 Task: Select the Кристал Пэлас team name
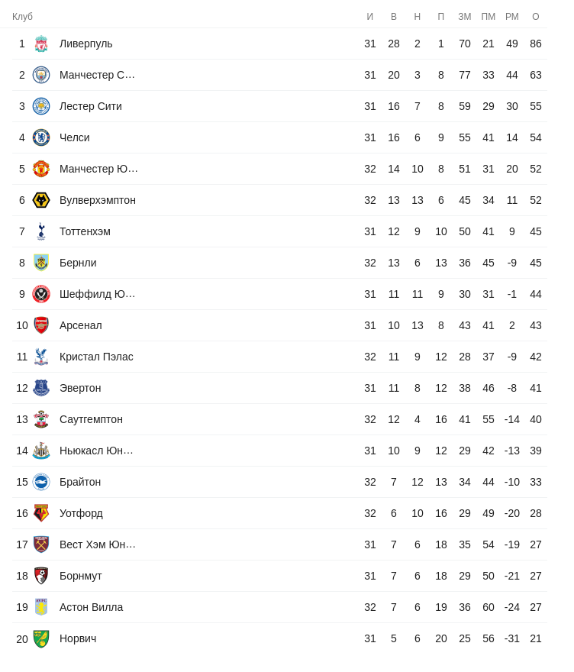point(96,357)
